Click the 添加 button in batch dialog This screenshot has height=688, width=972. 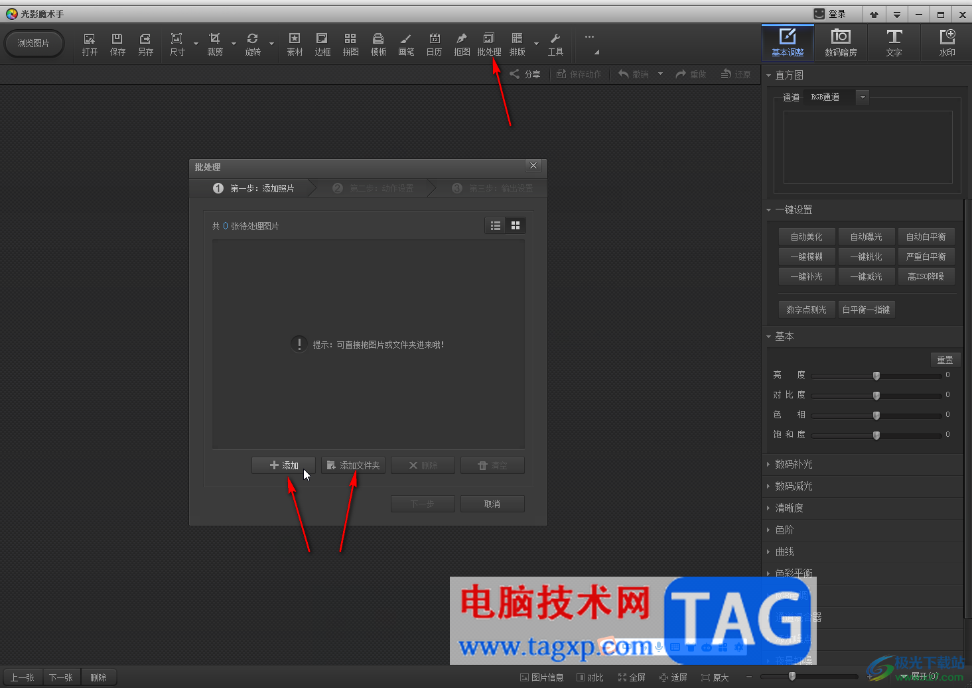[283, 465]
